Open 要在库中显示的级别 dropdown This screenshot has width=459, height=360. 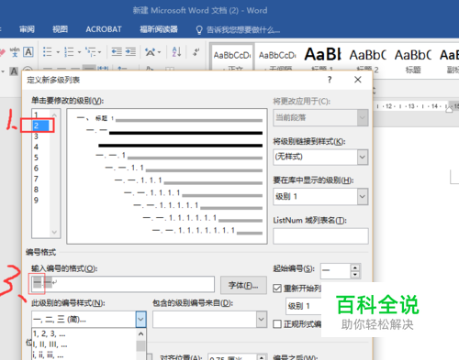click(x=363, y=196)
